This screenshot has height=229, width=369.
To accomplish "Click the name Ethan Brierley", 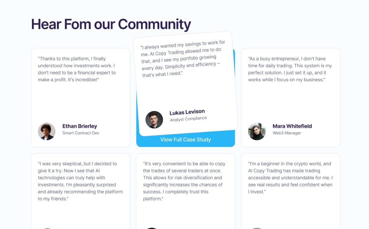I will [80, 126].
